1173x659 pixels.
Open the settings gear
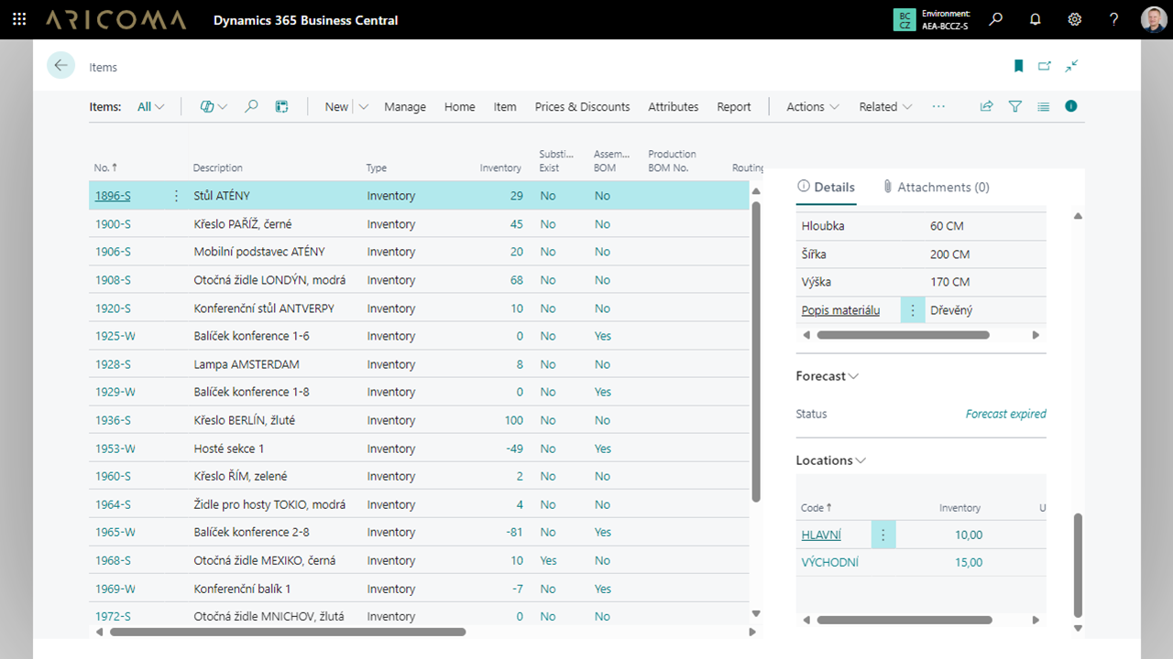click(x=1075, y=19)
